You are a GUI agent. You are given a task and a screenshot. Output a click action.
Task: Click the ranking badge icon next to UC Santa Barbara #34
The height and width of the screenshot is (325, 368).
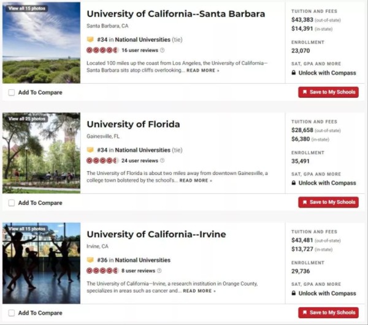(x=90, y=40)
